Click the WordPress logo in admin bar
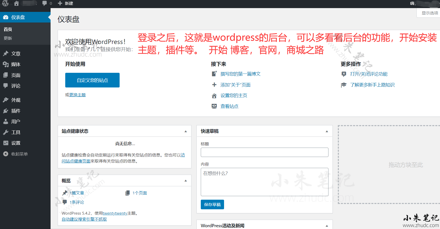The image size is (440, 229). tap(5, 3)
